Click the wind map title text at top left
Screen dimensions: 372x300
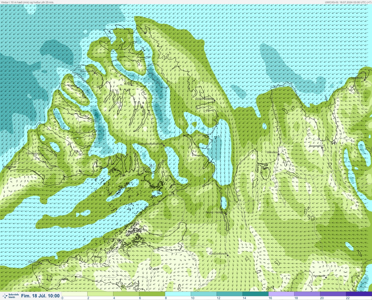tap(28, 2)
